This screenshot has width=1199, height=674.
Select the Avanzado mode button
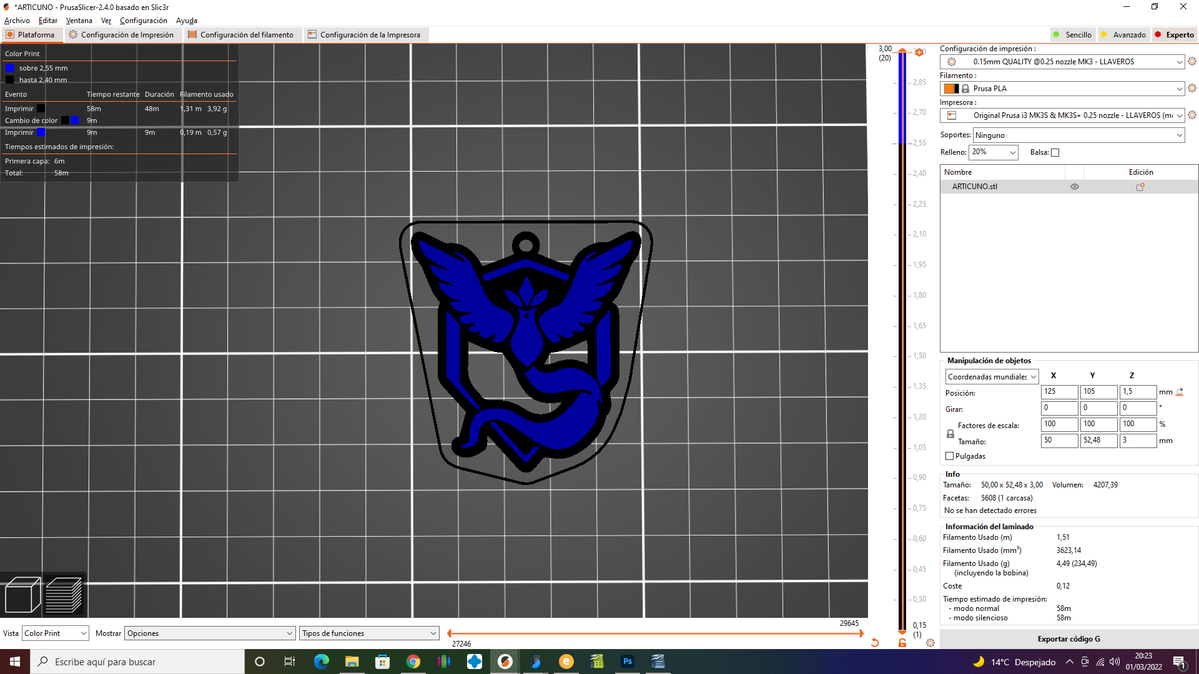tap(1123, 35)
